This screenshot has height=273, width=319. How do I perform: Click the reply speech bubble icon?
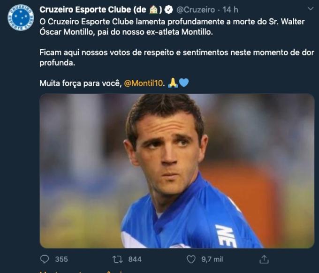click(45, 259)
